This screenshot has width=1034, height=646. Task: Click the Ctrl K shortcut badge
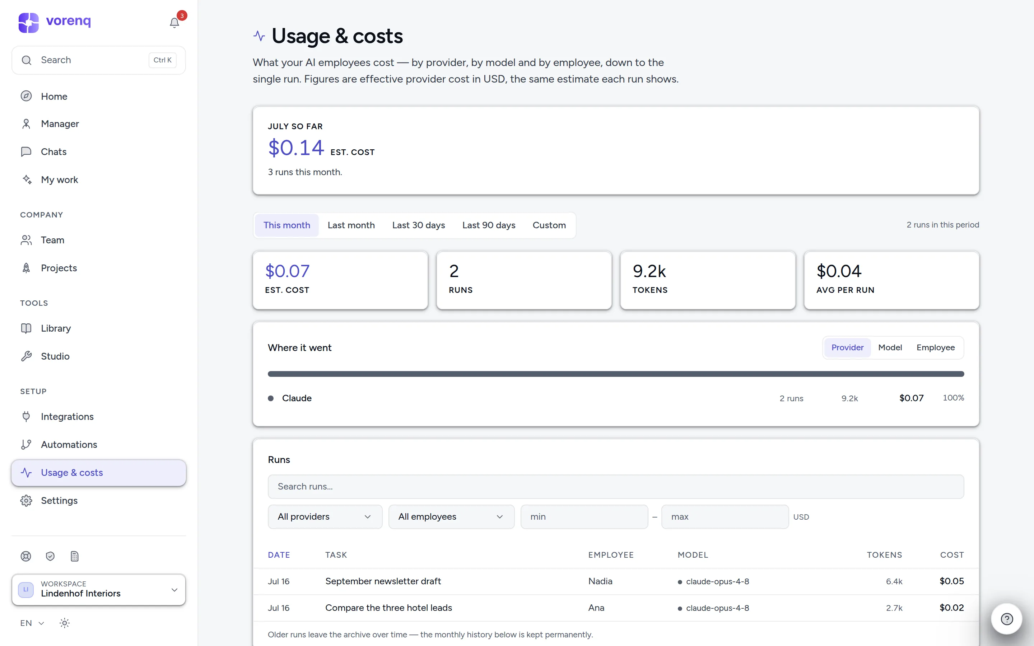[x=162, y=60]
